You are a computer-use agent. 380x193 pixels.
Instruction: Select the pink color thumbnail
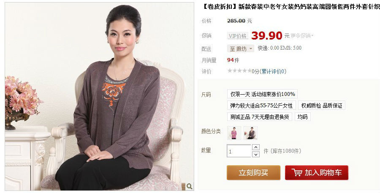[234, 133]
